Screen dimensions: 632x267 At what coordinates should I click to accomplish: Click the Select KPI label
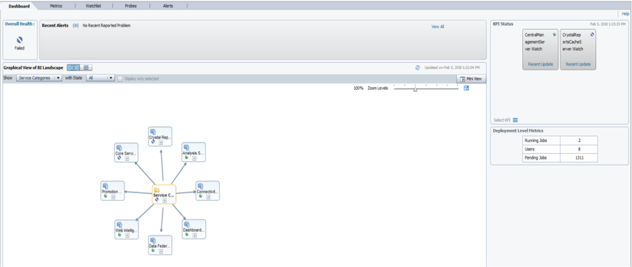tap(502, 120)
